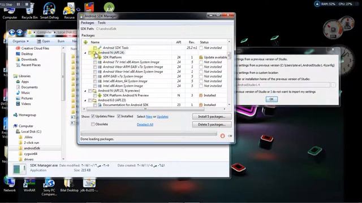Check Documentation for Android SDK checkbox
362x203 pixels.
coord(95,105)
